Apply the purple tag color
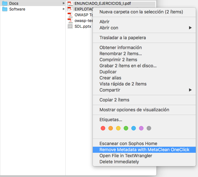 point(141,128)
